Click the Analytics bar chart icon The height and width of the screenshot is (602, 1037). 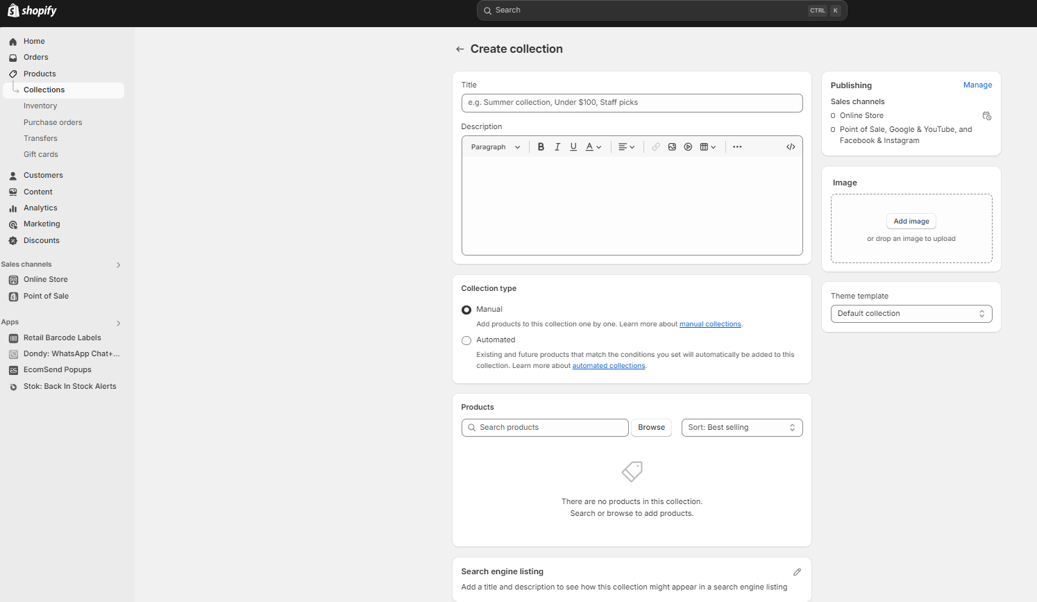pyautogui.click(x=12, y=208)
